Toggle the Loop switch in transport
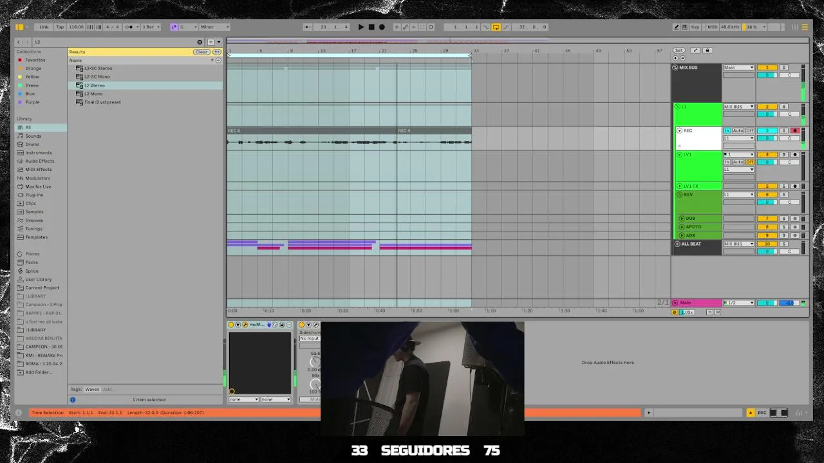Screen dimensions: 824x463 [x=496, y=27]
